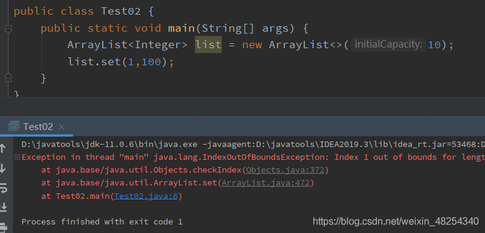Screen dimensions: 485x233
Task: Open the Objects.java:372 link
Action: coord(285,170)
